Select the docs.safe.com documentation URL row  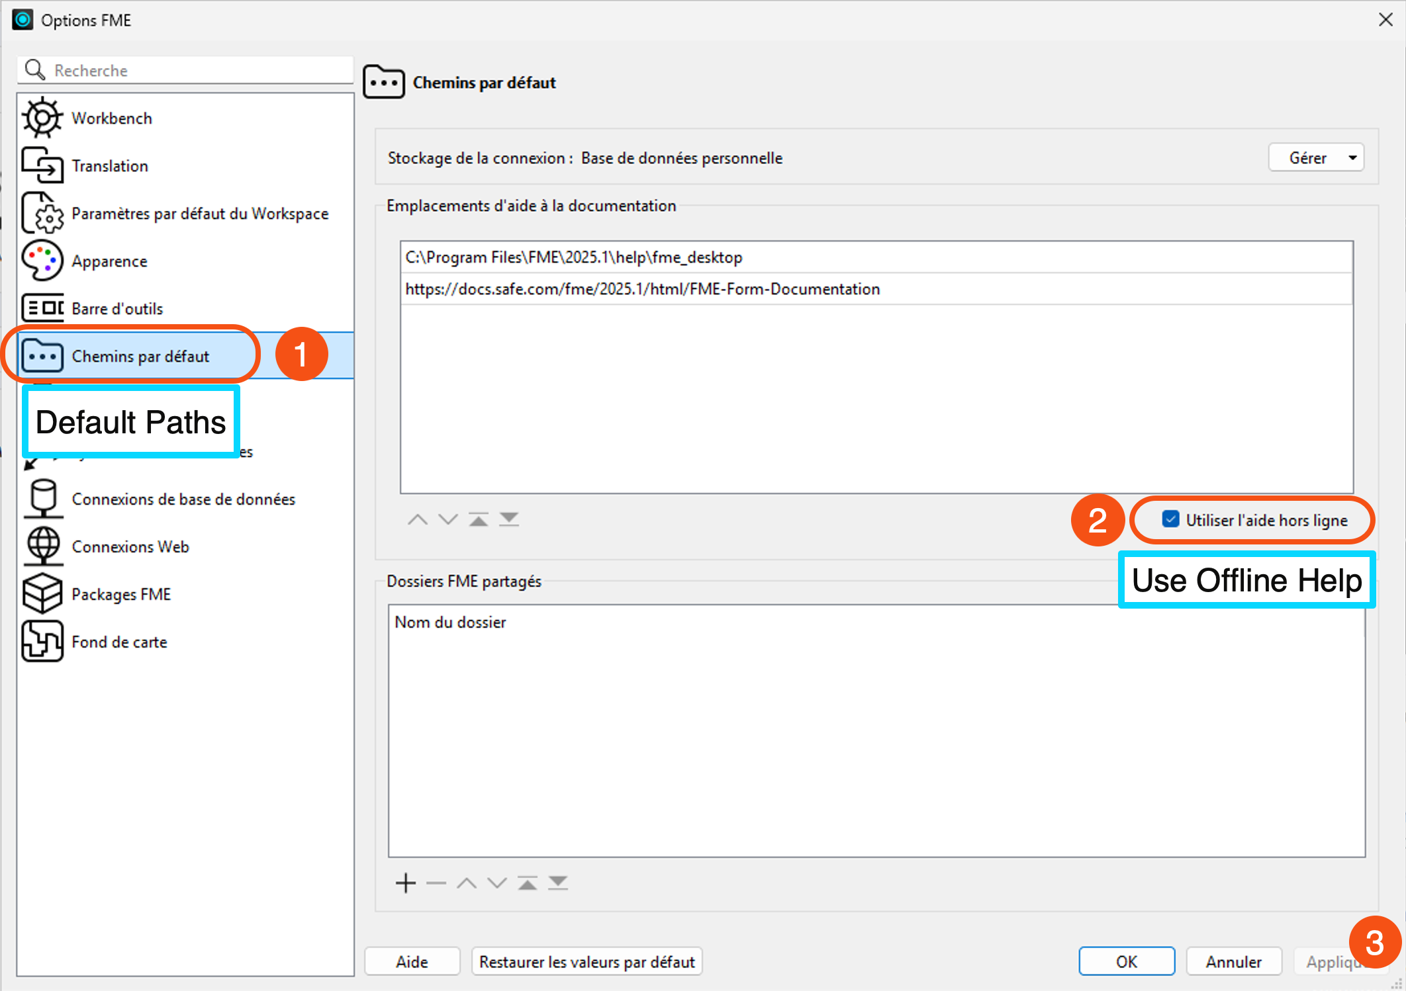[x=876, y=289]
